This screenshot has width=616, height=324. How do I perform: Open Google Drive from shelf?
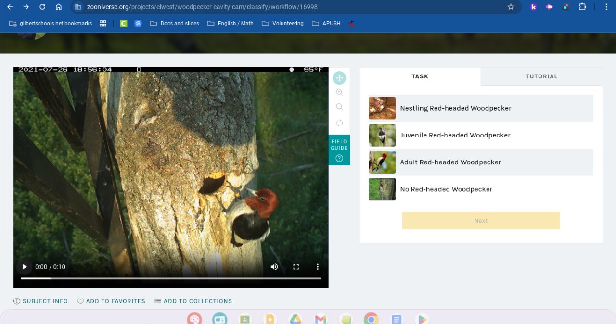pyautogui.click(x=295, y=319)
